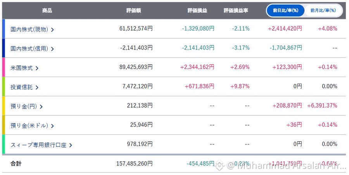Expand chevron next to 国内株式(信用)
This screenshot has height=175, width=349.
(52, 49)
